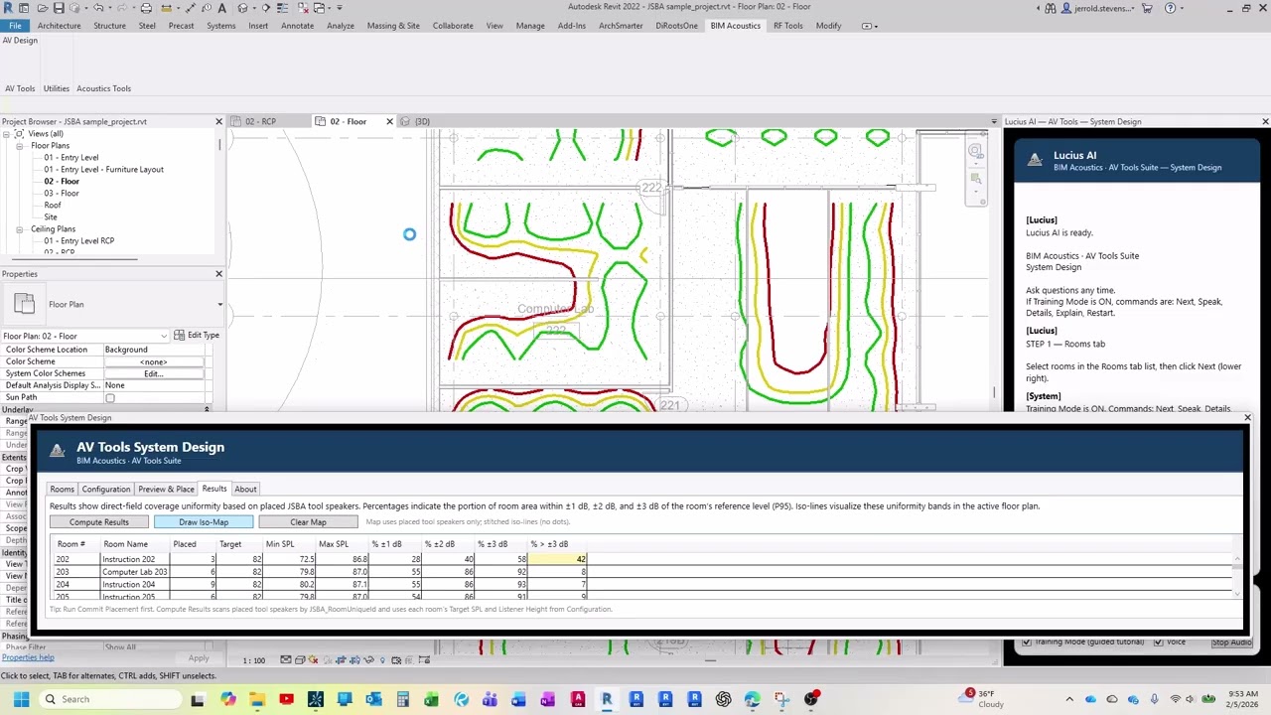The width and height of the screenshot is (1271, 715).
Task: Open File Explorer from the taskbar
Action: pyautogui.click(x=257, y=699)
